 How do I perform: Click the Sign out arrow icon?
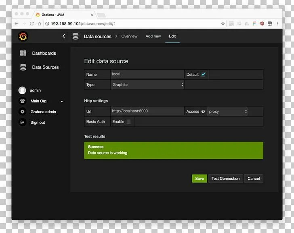22,123
